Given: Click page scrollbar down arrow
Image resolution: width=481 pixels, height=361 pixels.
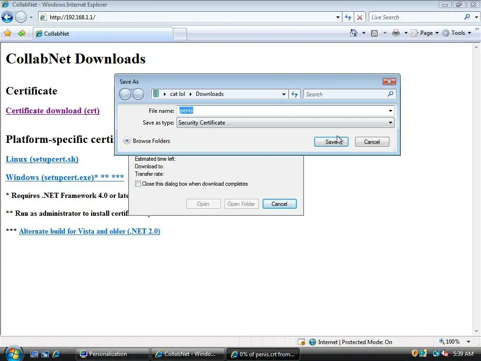Looking at the screenshot, I should 476,331.
